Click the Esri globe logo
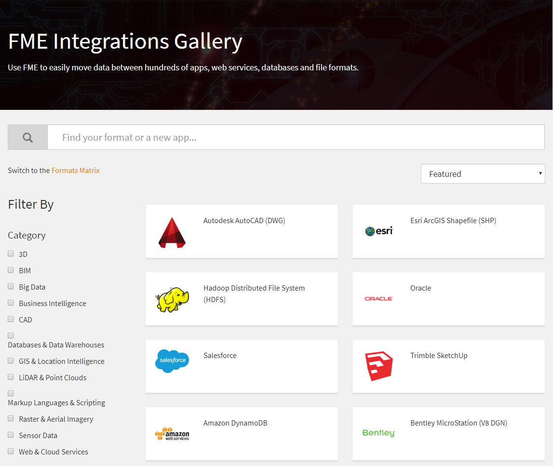This screenshot has height=466, width=553. (x=379, y=231)
